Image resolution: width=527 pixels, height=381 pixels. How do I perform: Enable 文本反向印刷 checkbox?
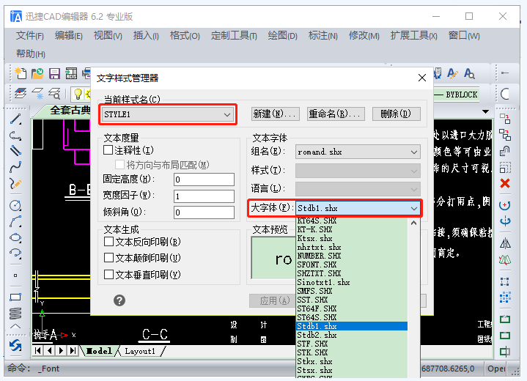click(108, 242)
